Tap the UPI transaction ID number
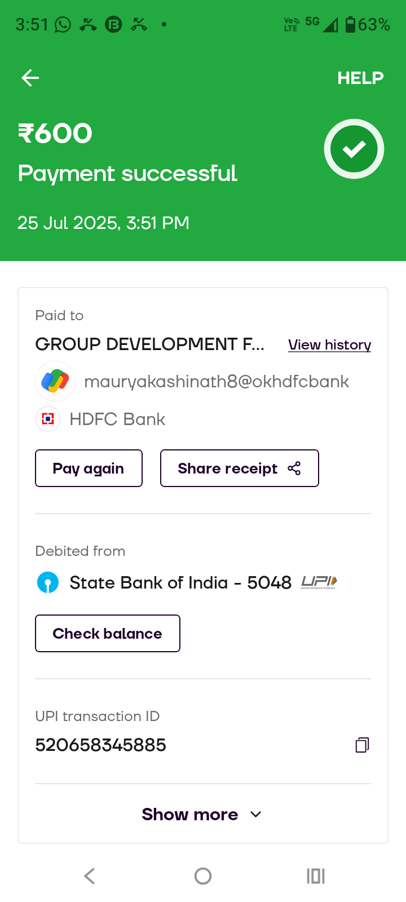 101,745
